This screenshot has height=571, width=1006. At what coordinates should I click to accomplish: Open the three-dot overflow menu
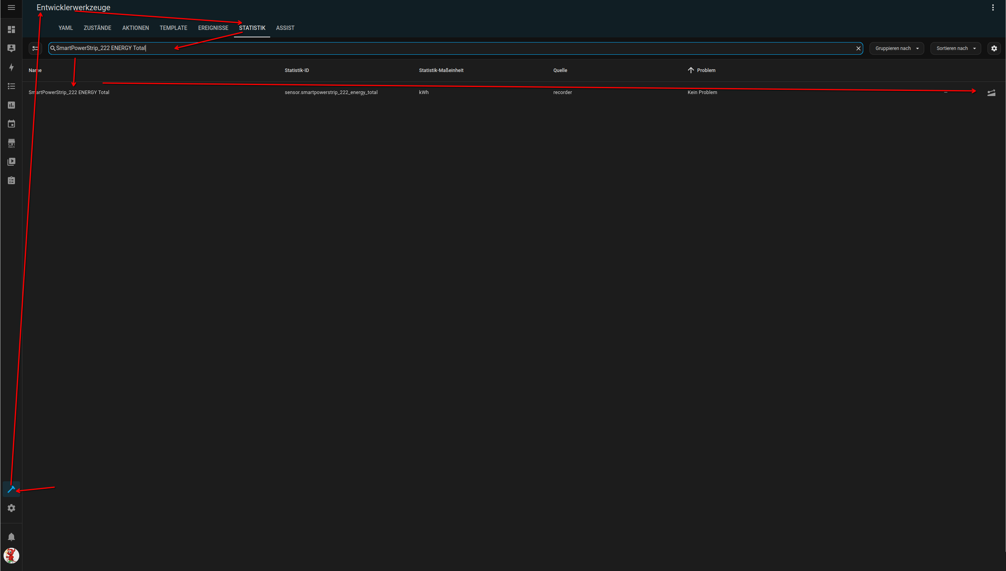click(x=993, y=7)
